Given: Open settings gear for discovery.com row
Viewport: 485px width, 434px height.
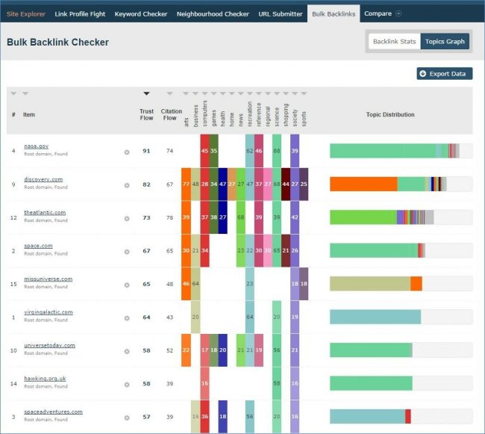Looking at the screenshot, I should pyautogui.click(x=127, y=185).
